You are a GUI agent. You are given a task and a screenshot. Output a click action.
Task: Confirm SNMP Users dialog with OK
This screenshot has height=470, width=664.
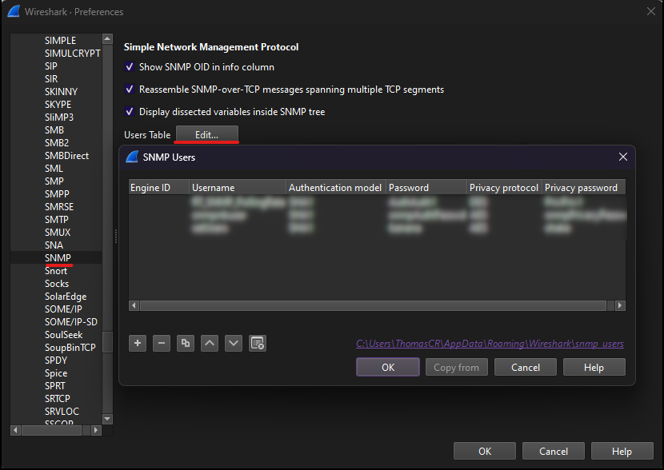pyautogui.click(x=388, y=367)
